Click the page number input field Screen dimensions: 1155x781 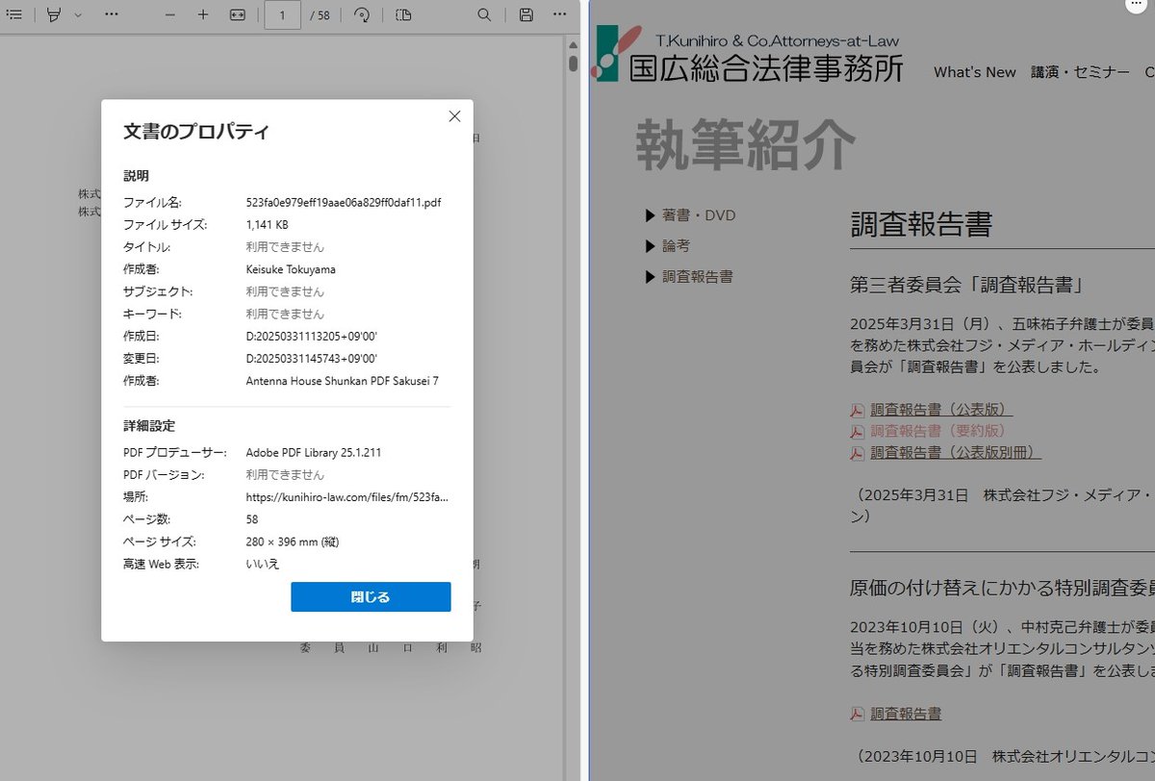[x=283, y=15]
